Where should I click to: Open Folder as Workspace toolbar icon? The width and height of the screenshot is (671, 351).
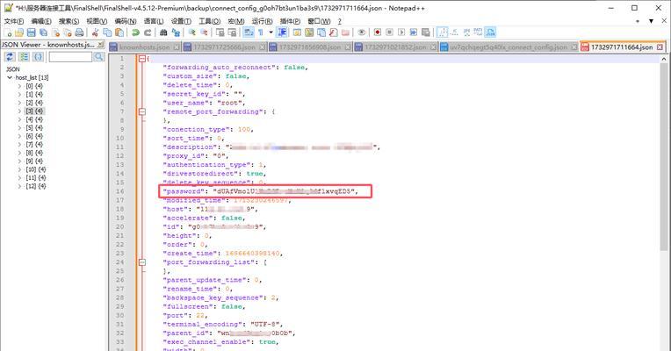click(x=345, y=32)
